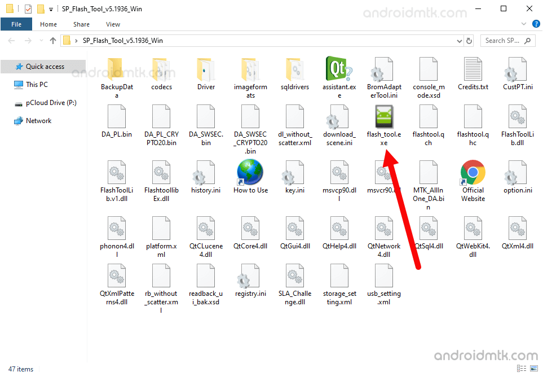Select the imageformats folder icon
This screenshot has width=543, height=376.
click(250, 69)
